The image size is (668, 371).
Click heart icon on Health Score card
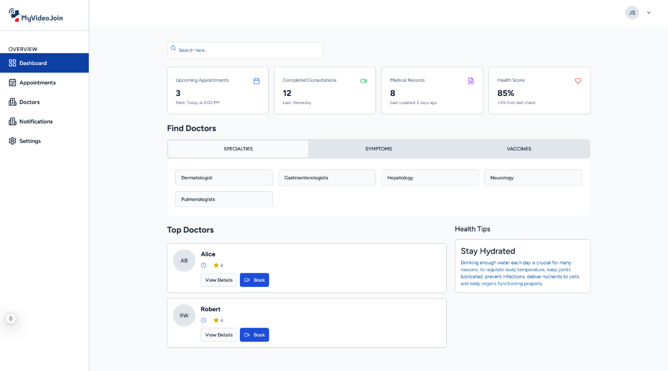pos(578,81)
